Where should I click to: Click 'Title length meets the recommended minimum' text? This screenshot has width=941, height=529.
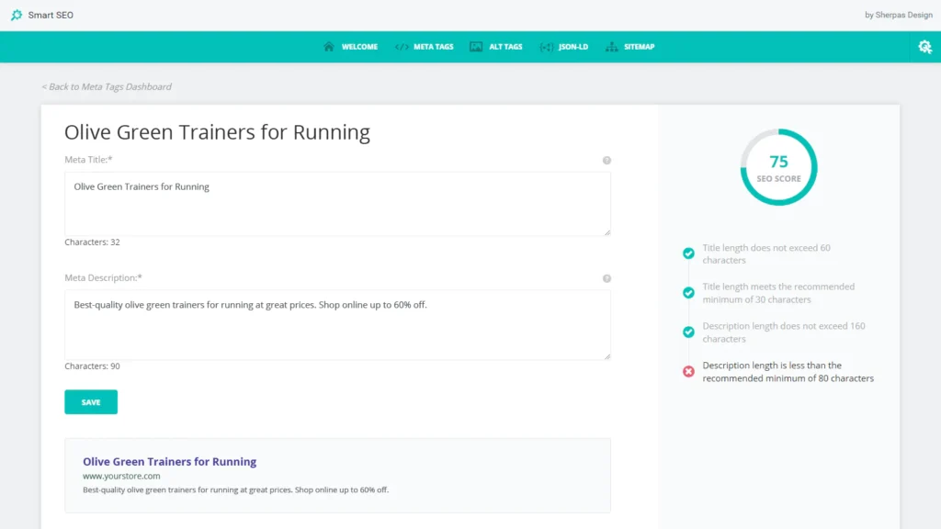778,293
